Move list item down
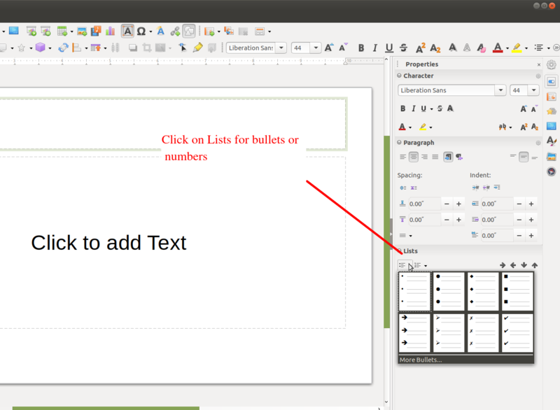 pyautogui.click(x=524, y=265)
